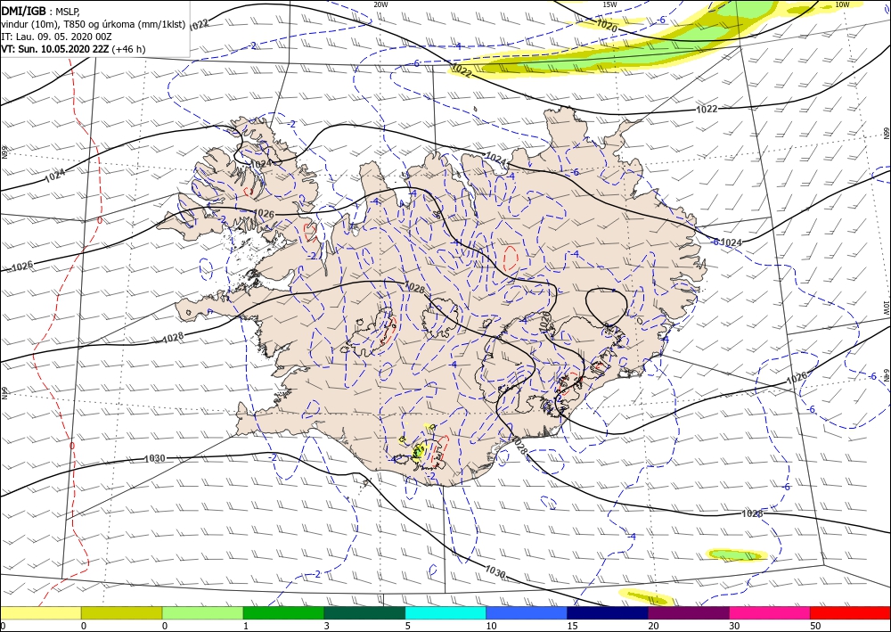Choose the navy blue legend swatch
This screenshot has height=632, width=891.
point(608,612)
